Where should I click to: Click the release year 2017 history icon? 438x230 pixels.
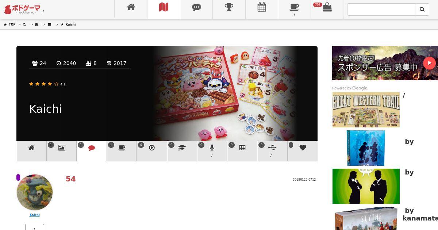(x=116, y=63)
